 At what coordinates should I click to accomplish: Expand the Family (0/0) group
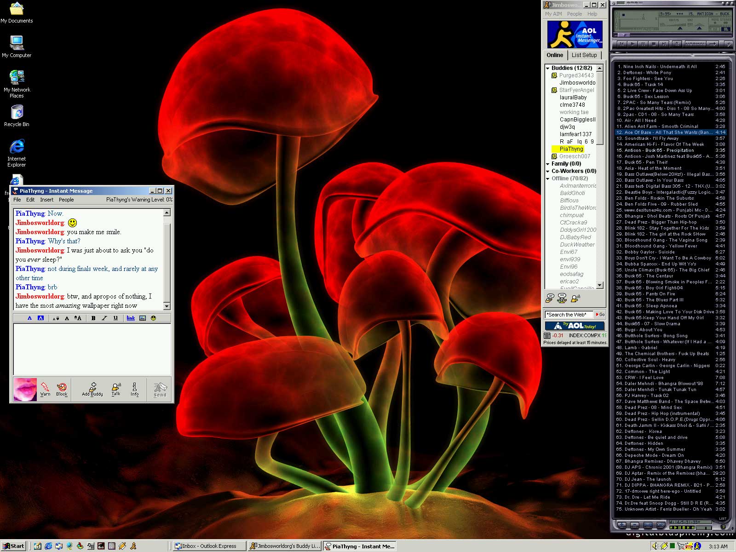pyautogui.click(x=548, y=164)
